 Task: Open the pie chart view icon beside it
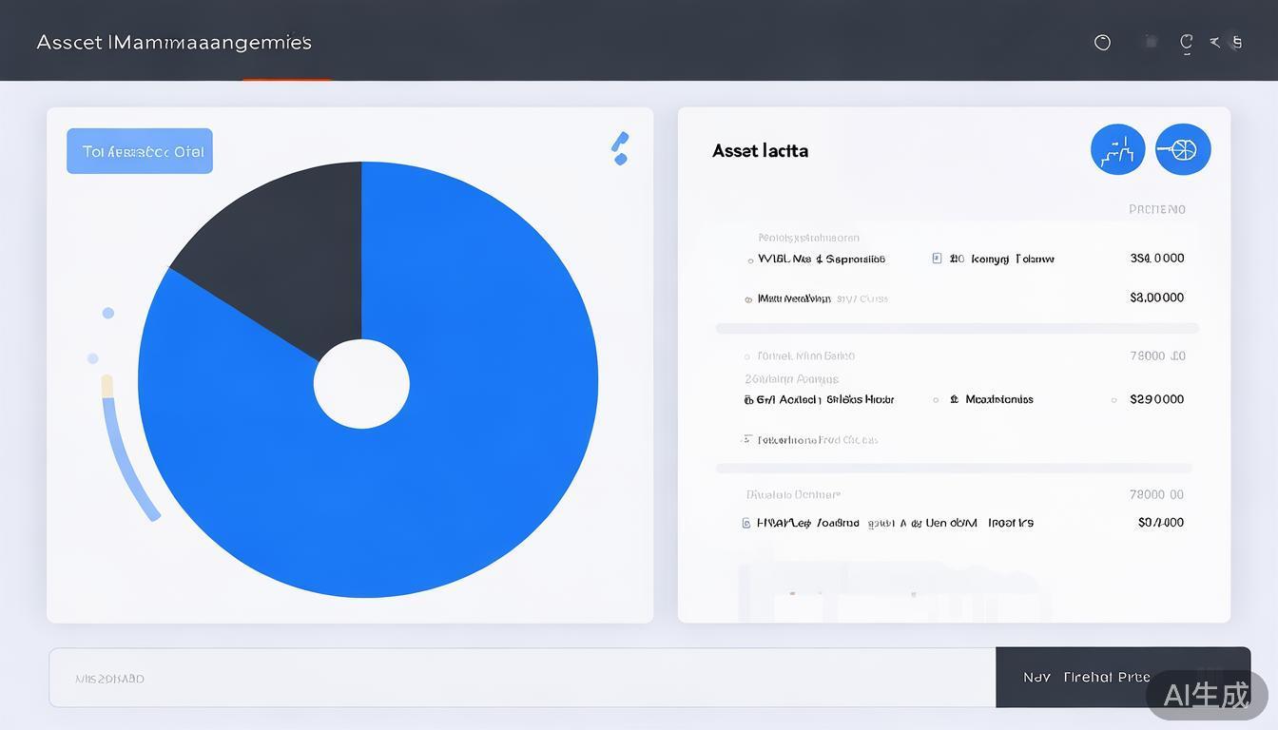1182,148
